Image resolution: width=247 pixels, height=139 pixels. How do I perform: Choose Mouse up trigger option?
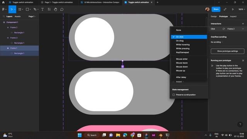pos(189,71)
